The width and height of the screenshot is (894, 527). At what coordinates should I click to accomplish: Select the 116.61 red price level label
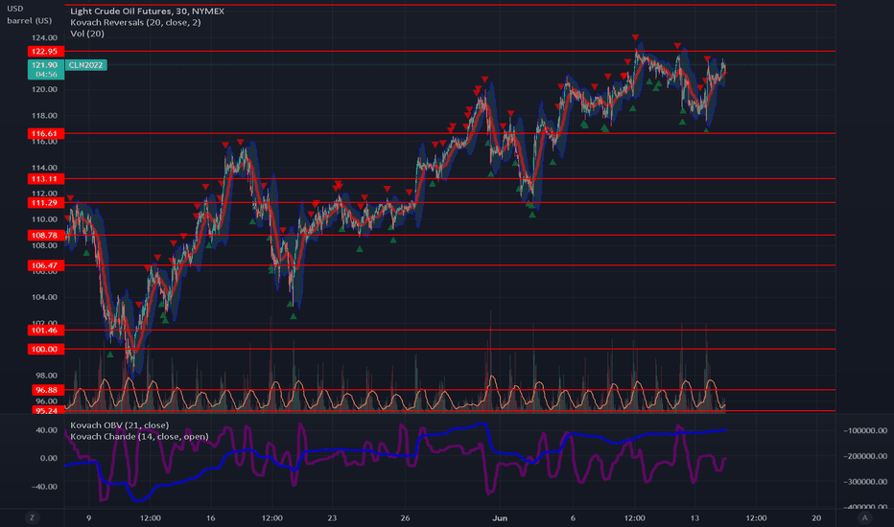coord(46,133)
